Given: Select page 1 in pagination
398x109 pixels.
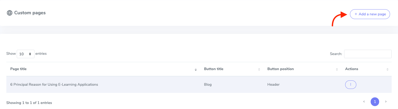Looking at the screenshot, I should point(375,102).
